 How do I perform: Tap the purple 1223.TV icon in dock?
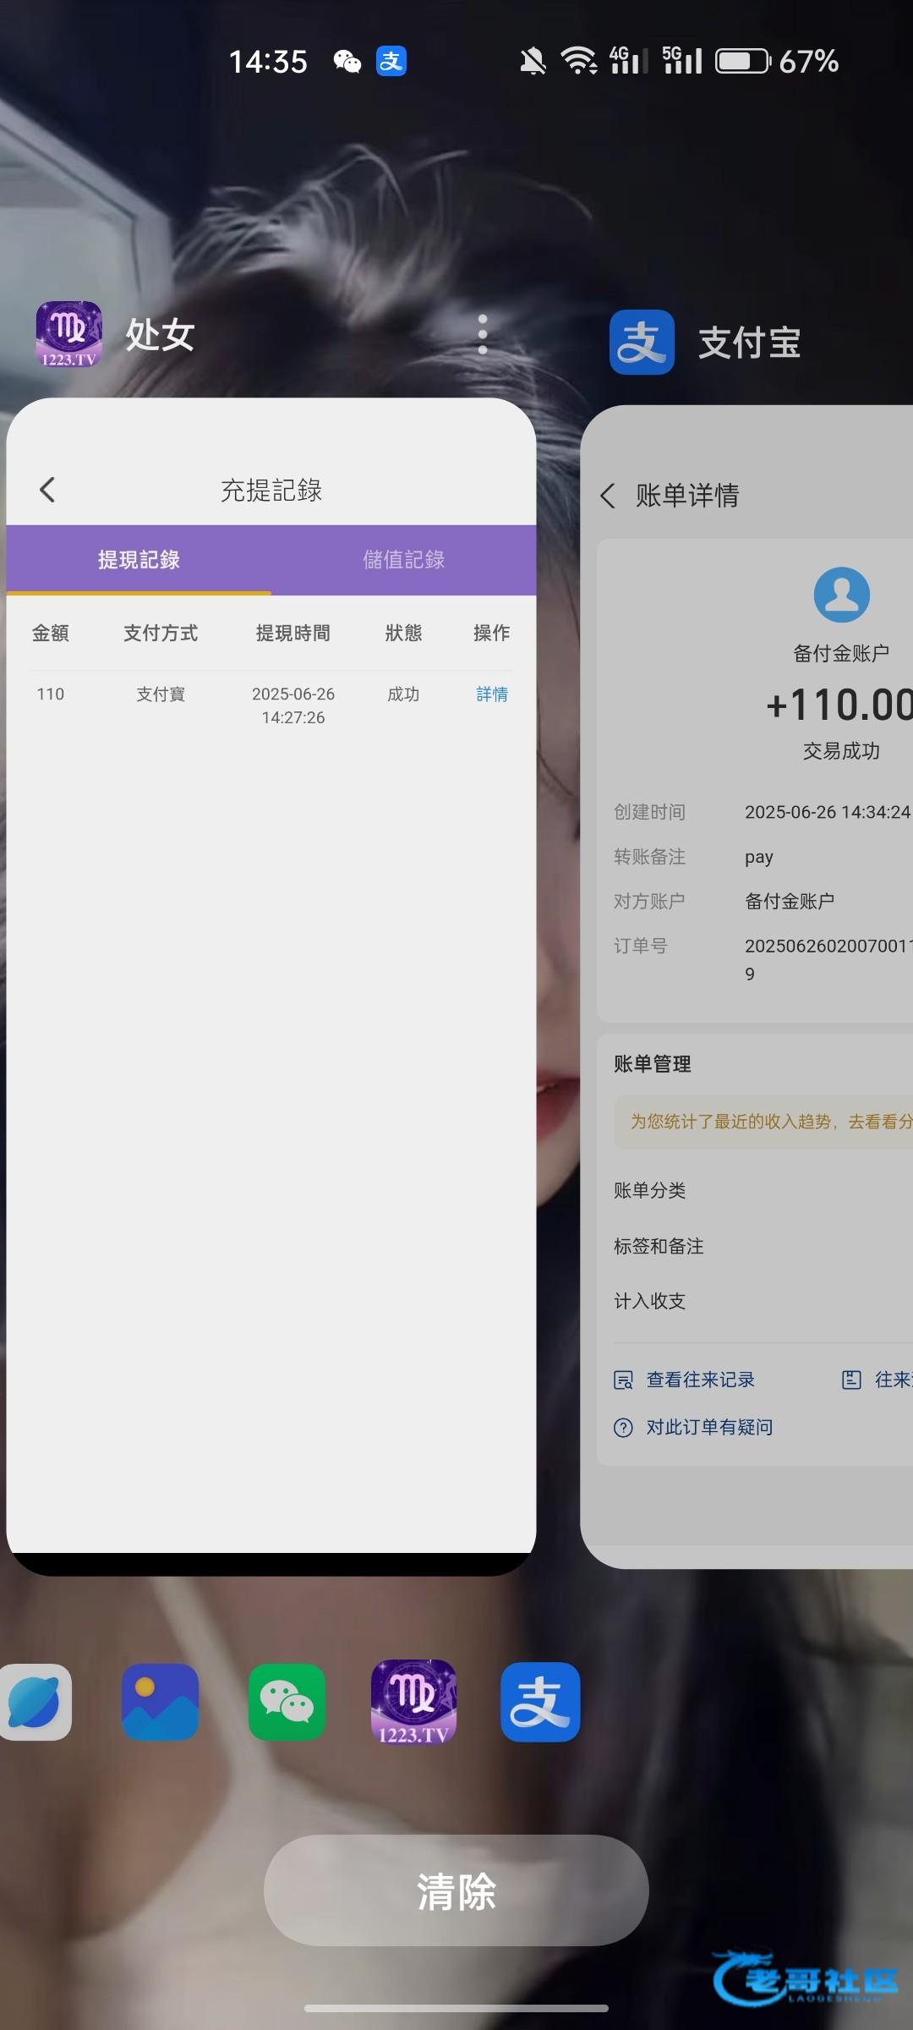click(413, 1702)
